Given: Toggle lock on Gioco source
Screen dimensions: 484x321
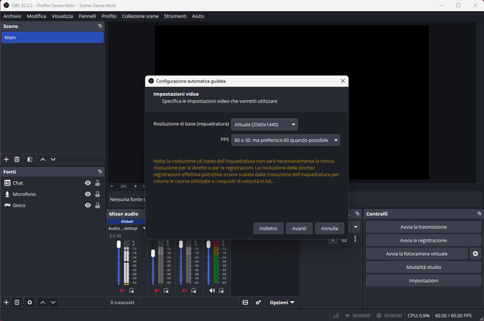Looking at the screenshot, I should point(98,205).
